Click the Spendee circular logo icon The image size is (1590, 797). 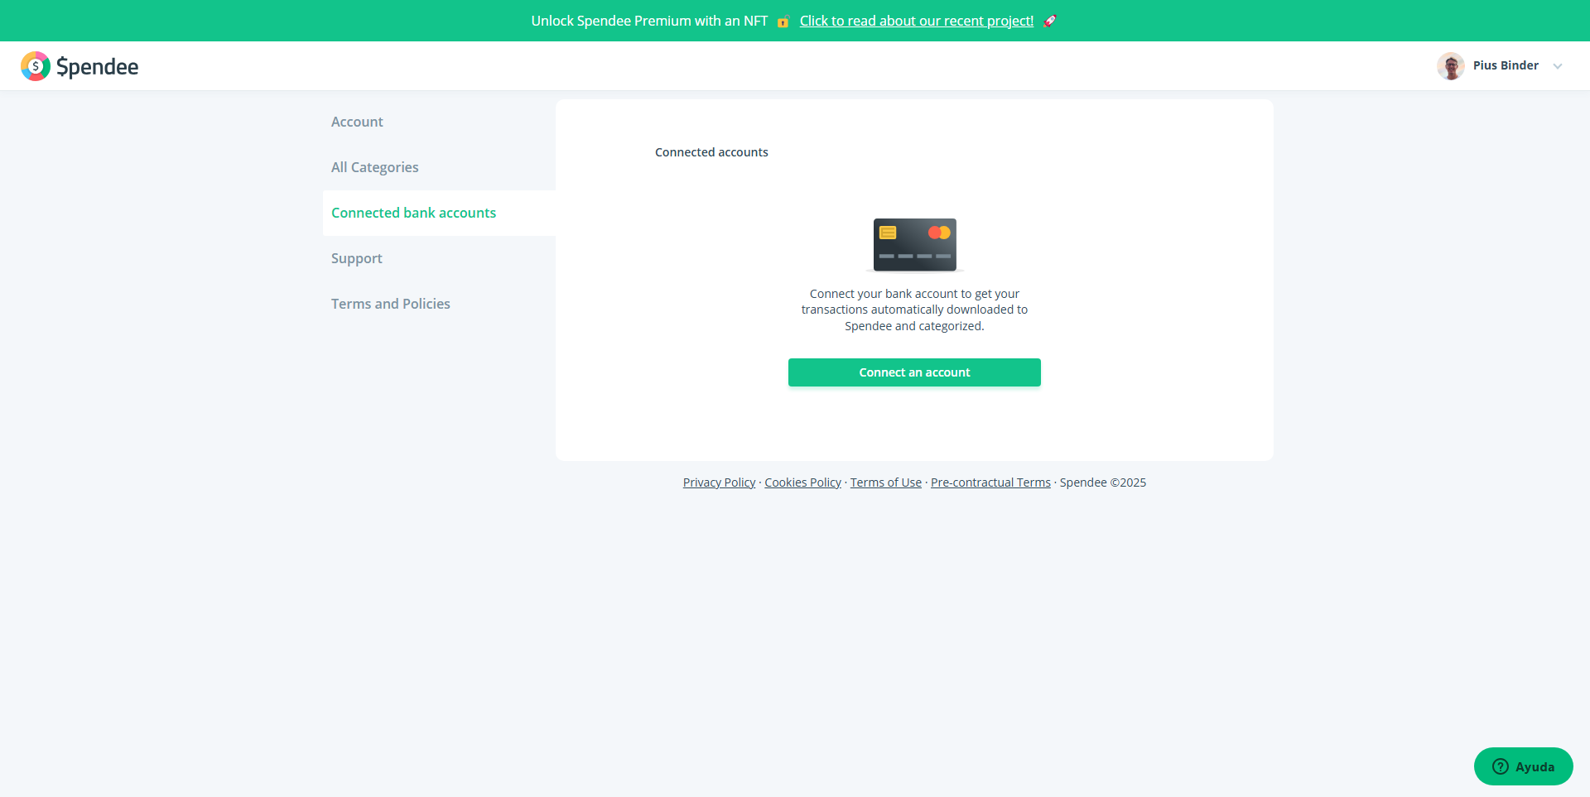pyautogui.click(x=36, y=66)
